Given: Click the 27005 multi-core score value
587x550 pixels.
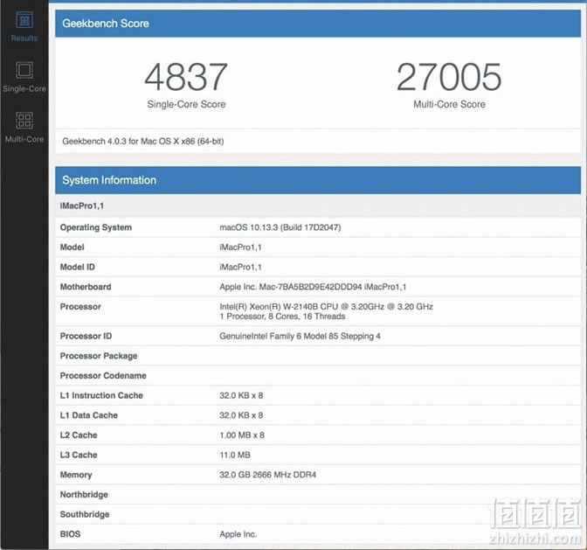Looking at the screenshot, I should 449,77.
